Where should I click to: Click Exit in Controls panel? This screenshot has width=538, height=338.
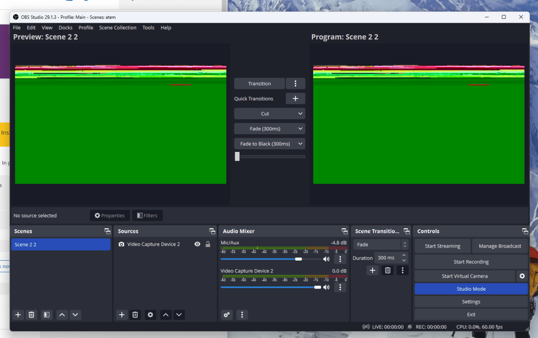(471, 314)
